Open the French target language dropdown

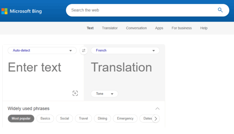(125, 50)
